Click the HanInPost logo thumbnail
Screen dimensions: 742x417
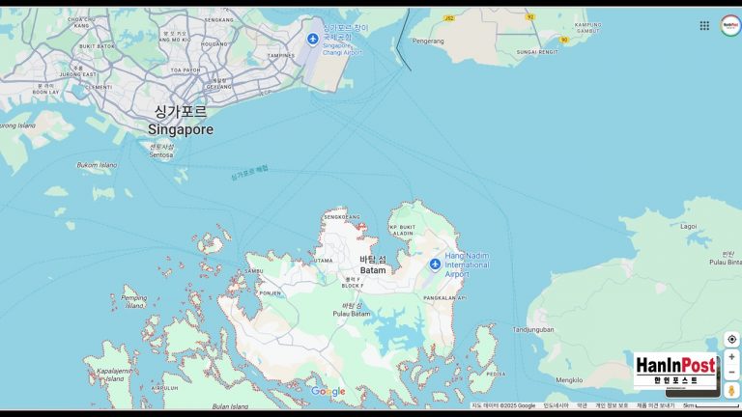pyautogui.click(x=675, y=372)
